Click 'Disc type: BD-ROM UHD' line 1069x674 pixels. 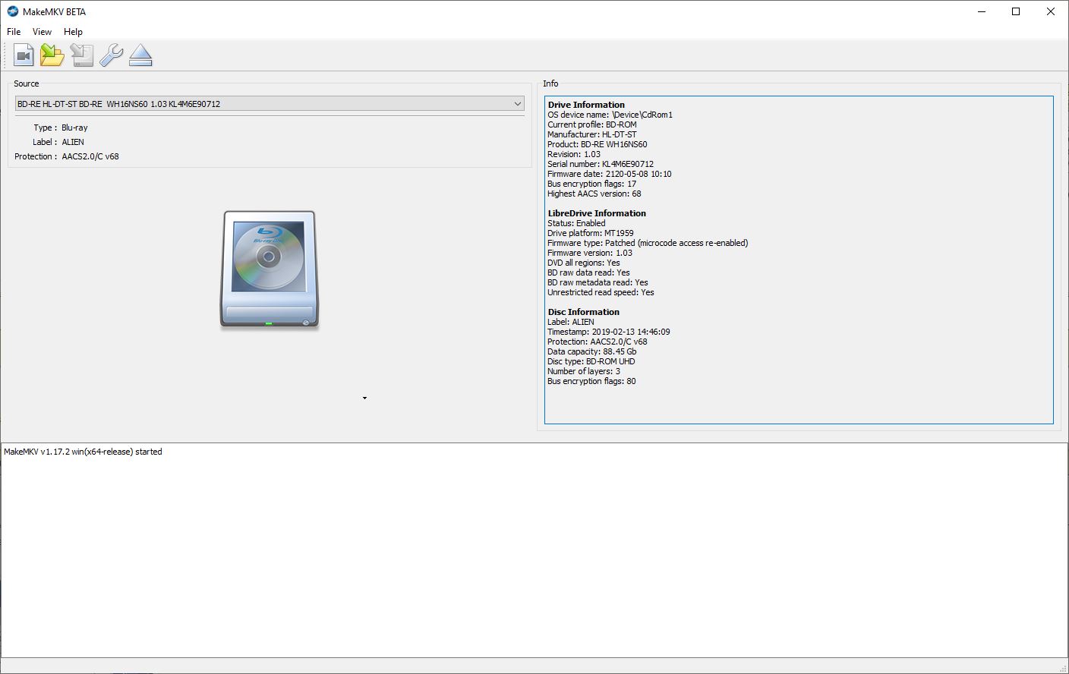click(x=591, y=361)
